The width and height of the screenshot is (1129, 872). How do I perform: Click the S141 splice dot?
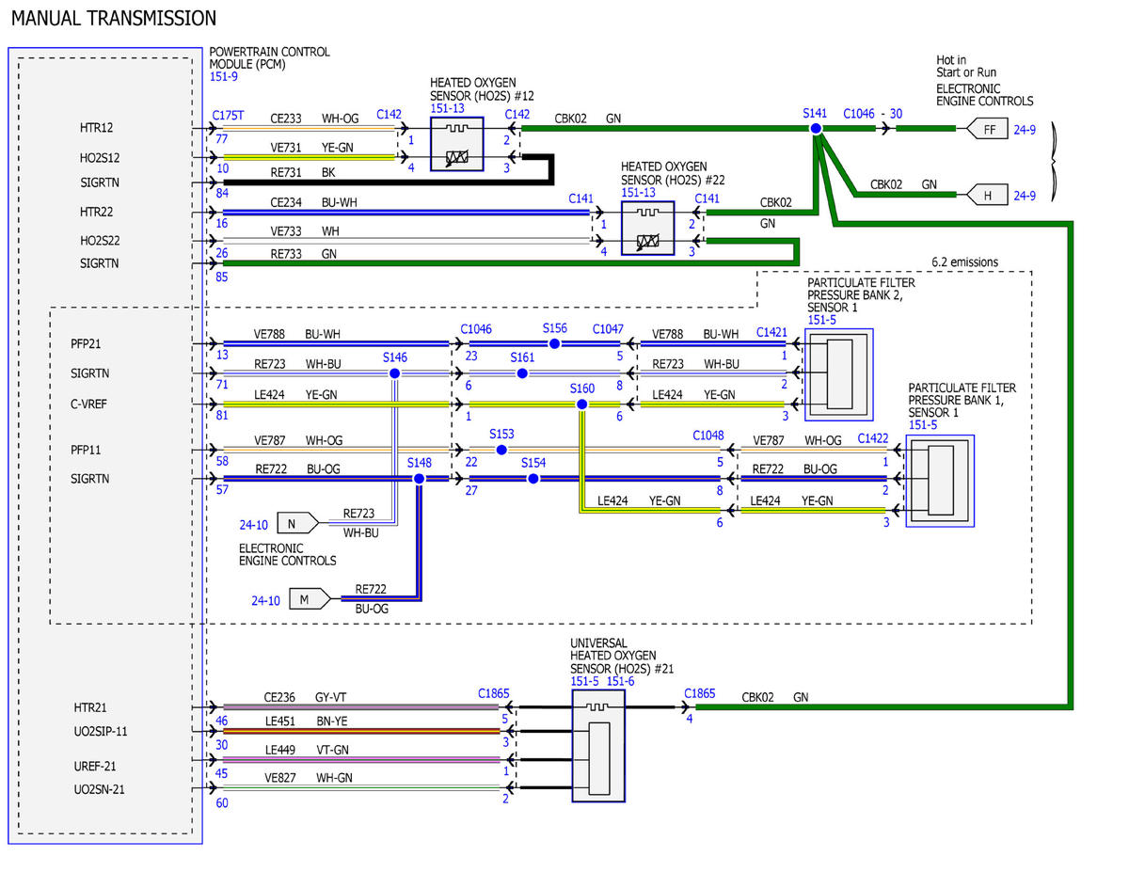coord(816,129)
